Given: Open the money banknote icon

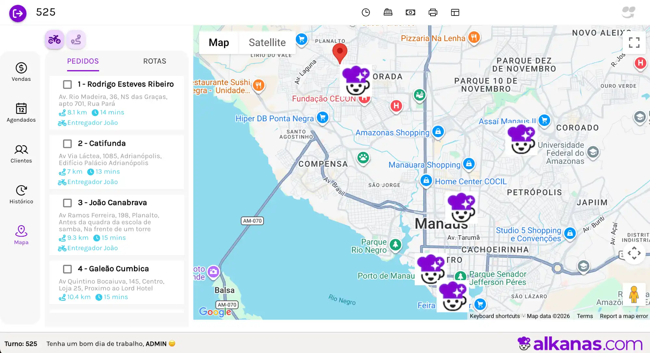Looking at the screenshot, I should pos(410,12).
